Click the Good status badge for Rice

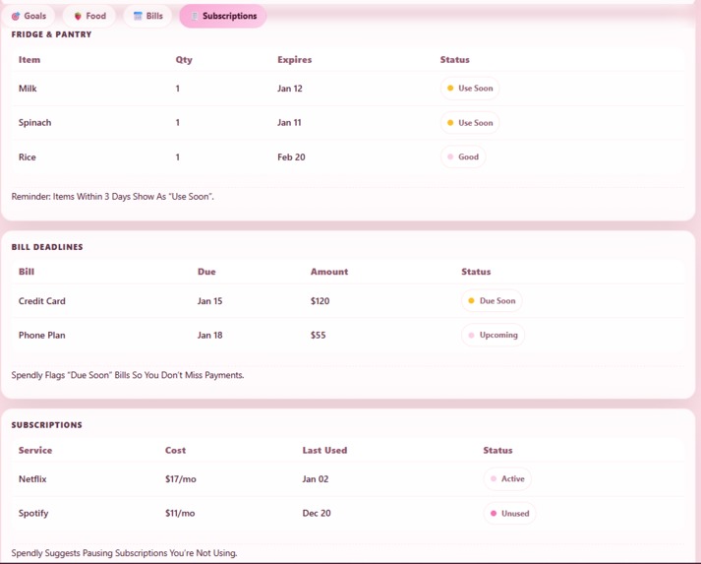(463, 157)
